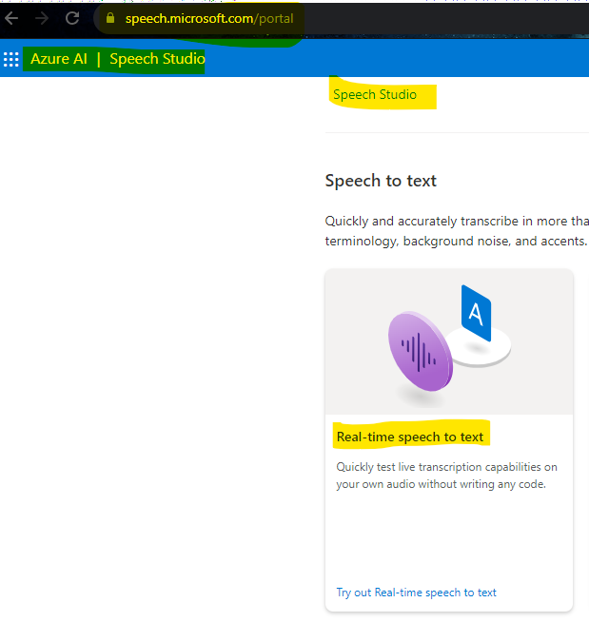
Task: Reload the page with the refresh icon
Action: pyautogui.click(x=72, y=18)
